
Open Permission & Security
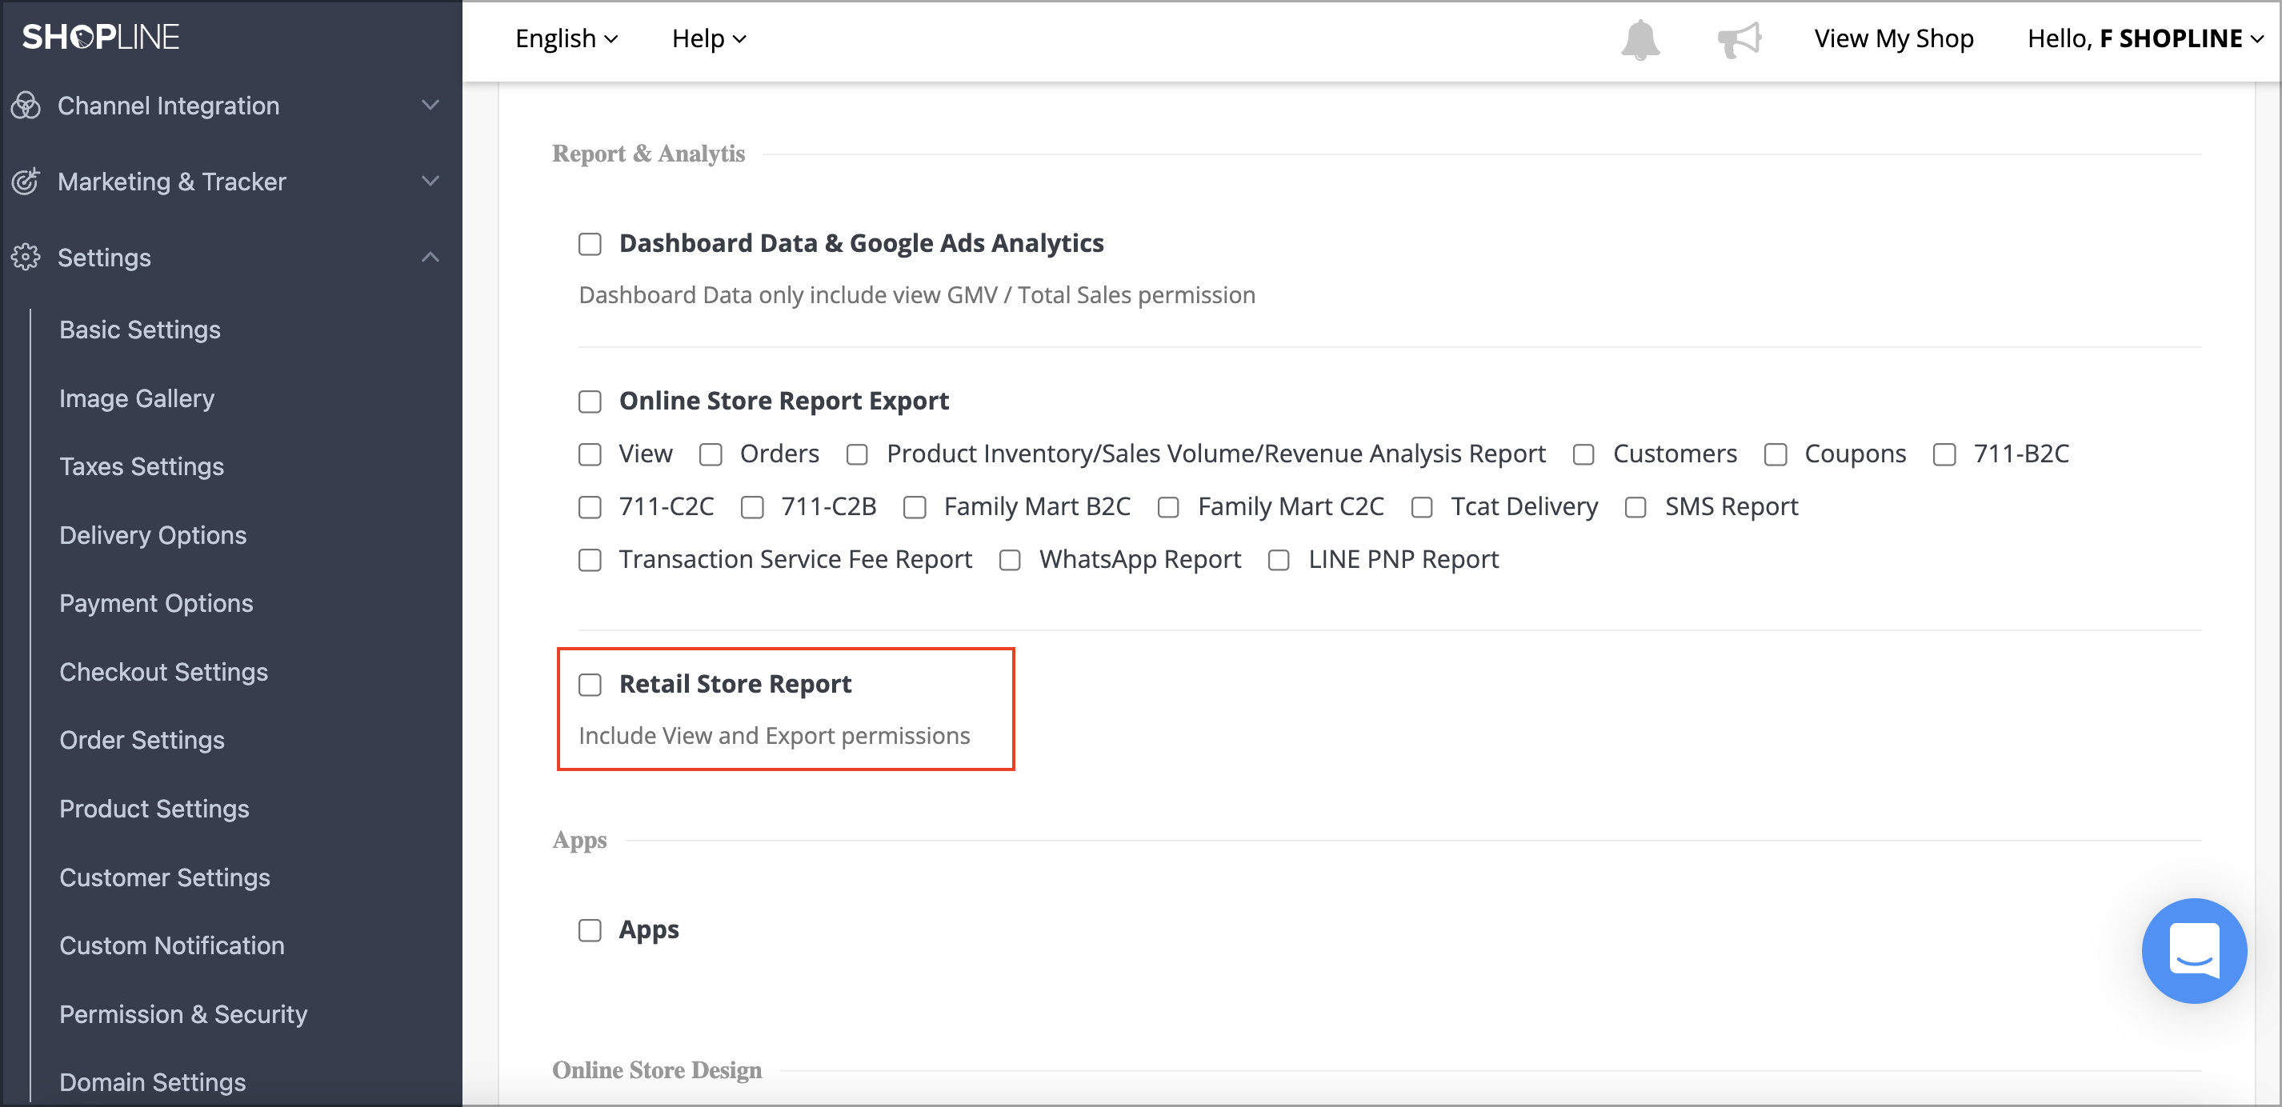183,1014
